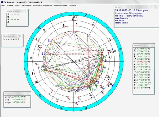Select the star Шератан in Звезды list
Viewport: 159px width, 117px height.
click(x=9, y=97)
